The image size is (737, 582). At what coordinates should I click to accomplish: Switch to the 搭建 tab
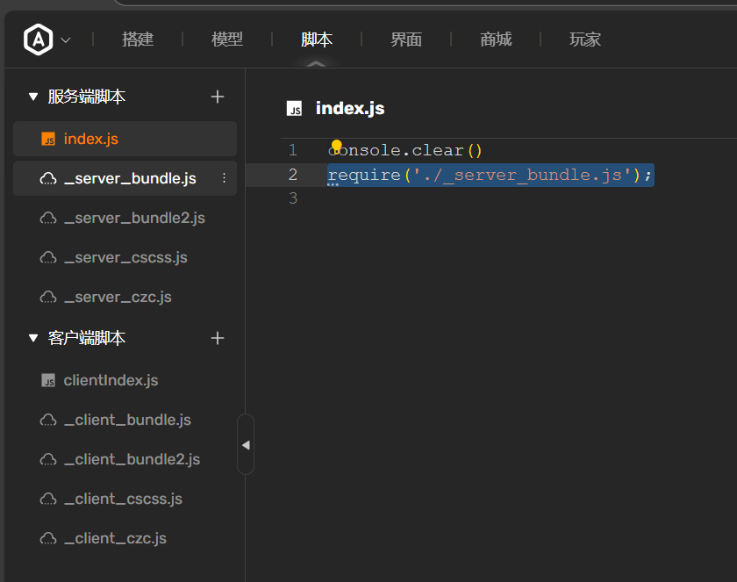(x=138, y=40)
